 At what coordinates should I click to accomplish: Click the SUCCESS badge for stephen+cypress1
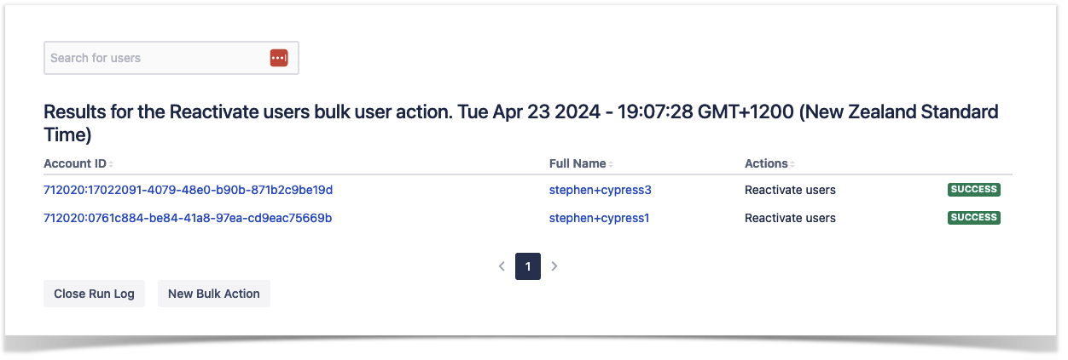pyautogui.click(x=973, y=218)
